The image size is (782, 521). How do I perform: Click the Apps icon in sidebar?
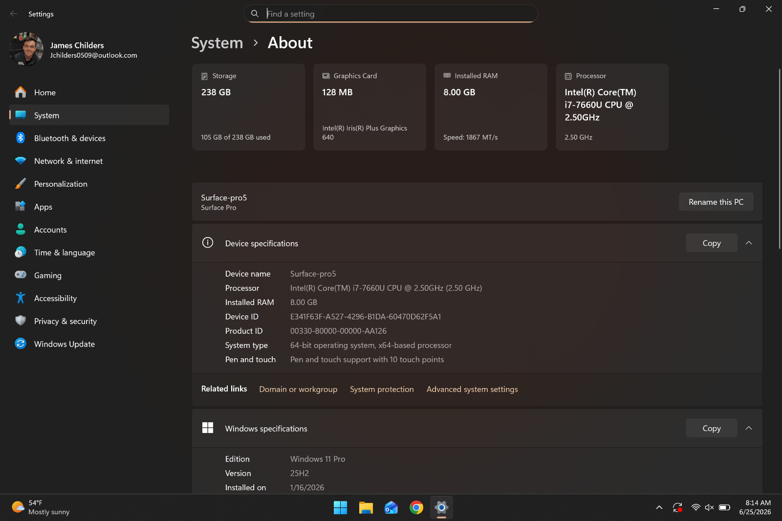coord(21,206)
